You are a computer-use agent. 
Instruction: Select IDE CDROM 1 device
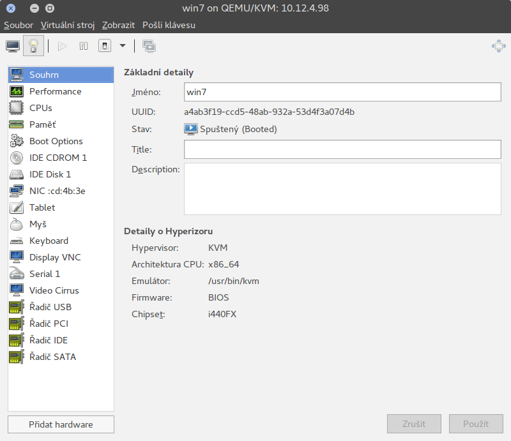pyautogui.click(x=57, y=158)
